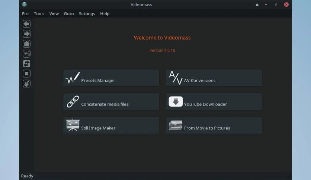Open the Presets Manager
Screen dimensions: 311x180
click(x=111, y=78)
